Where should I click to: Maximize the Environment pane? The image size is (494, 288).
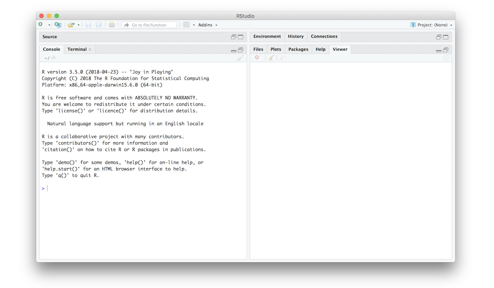coord(446,37)
